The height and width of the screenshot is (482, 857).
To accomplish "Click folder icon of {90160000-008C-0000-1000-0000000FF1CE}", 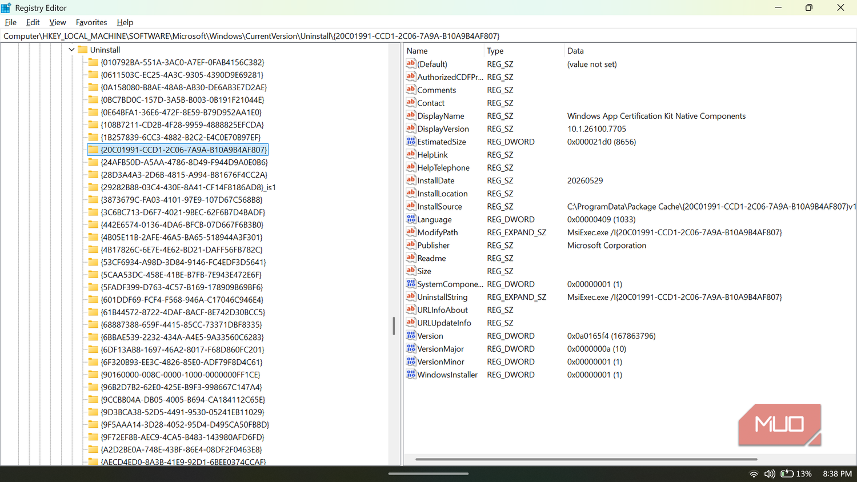I will point(93,375).
